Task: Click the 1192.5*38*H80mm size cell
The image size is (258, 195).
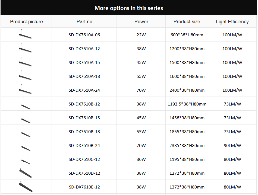Action: [187, 104]
